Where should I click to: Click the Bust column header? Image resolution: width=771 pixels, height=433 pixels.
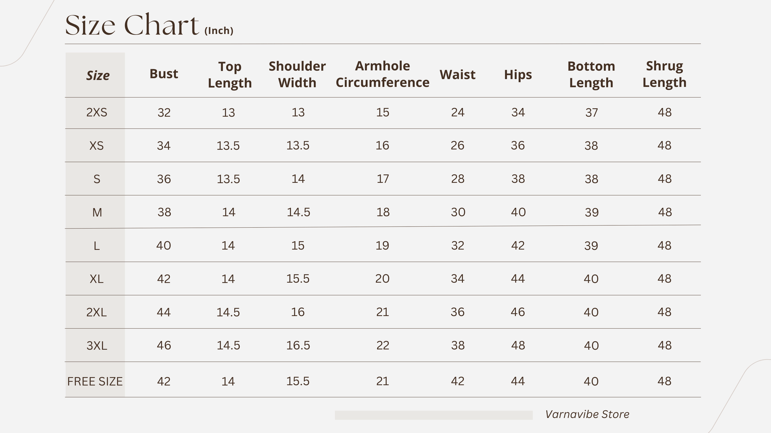tap(164, 74)
